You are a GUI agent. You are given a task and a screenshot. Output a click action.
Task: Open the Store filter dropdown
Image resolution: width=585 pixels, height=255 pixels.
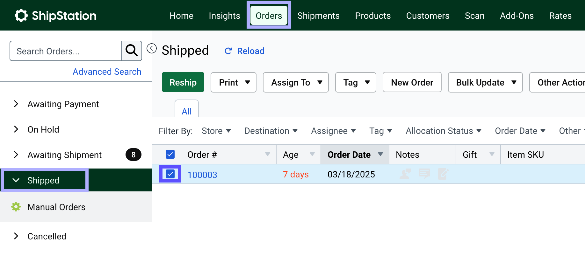click(216, 131)
